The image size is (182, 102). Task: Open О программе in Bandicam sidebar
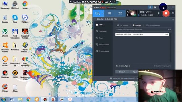[x=102, y=51]
